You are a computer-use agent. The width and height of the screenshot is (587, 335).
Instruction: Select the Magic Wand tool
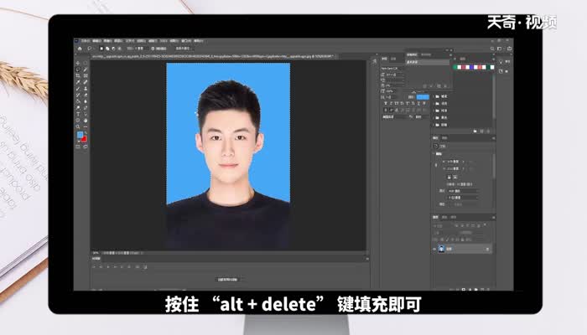click(x=86, y=70)
